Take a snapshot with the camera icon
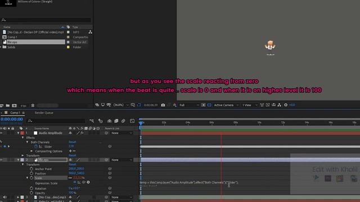This screenshot has height=202, width=360. (x=163, y=105)
